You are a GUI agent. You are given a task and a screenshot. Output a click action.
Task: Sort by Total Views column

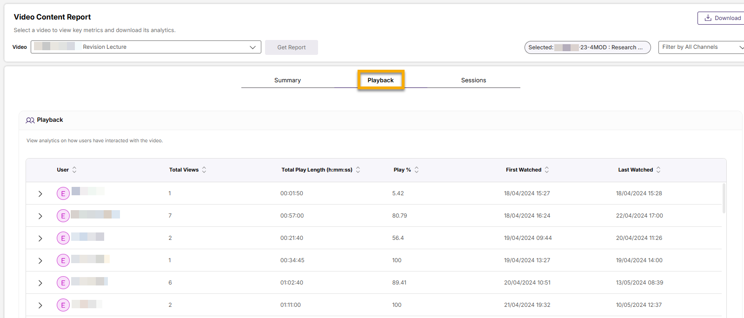point(204,170)
